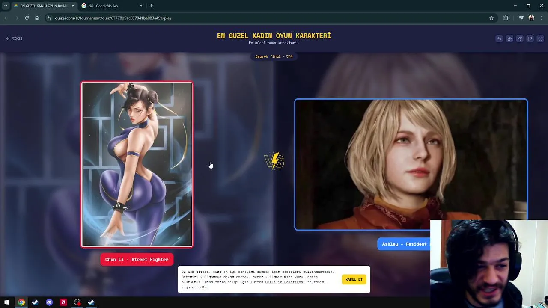Close the EN GUZEL KADIN quiz tab
Viewport: 548px width, 308px height.
73,6
